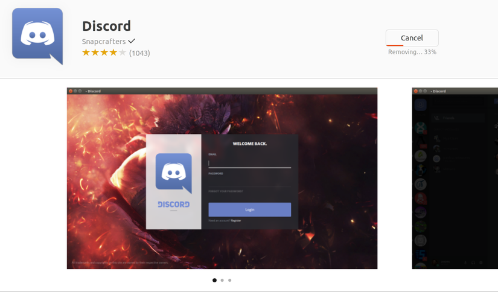Click the email field in the screenshot
This screenshot has height=292, width=498.
click(250, 163)
